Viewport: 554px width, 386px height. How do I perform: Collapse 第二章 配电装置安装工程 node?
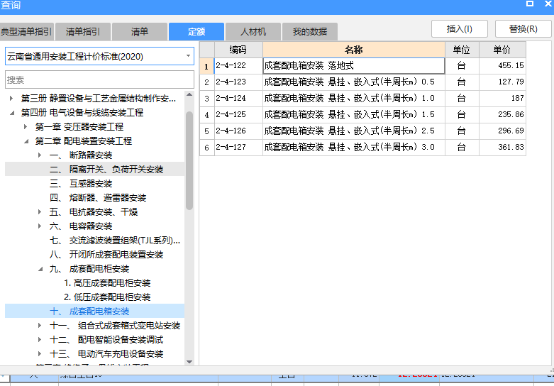pyautogui.click(x=26, y=141)
